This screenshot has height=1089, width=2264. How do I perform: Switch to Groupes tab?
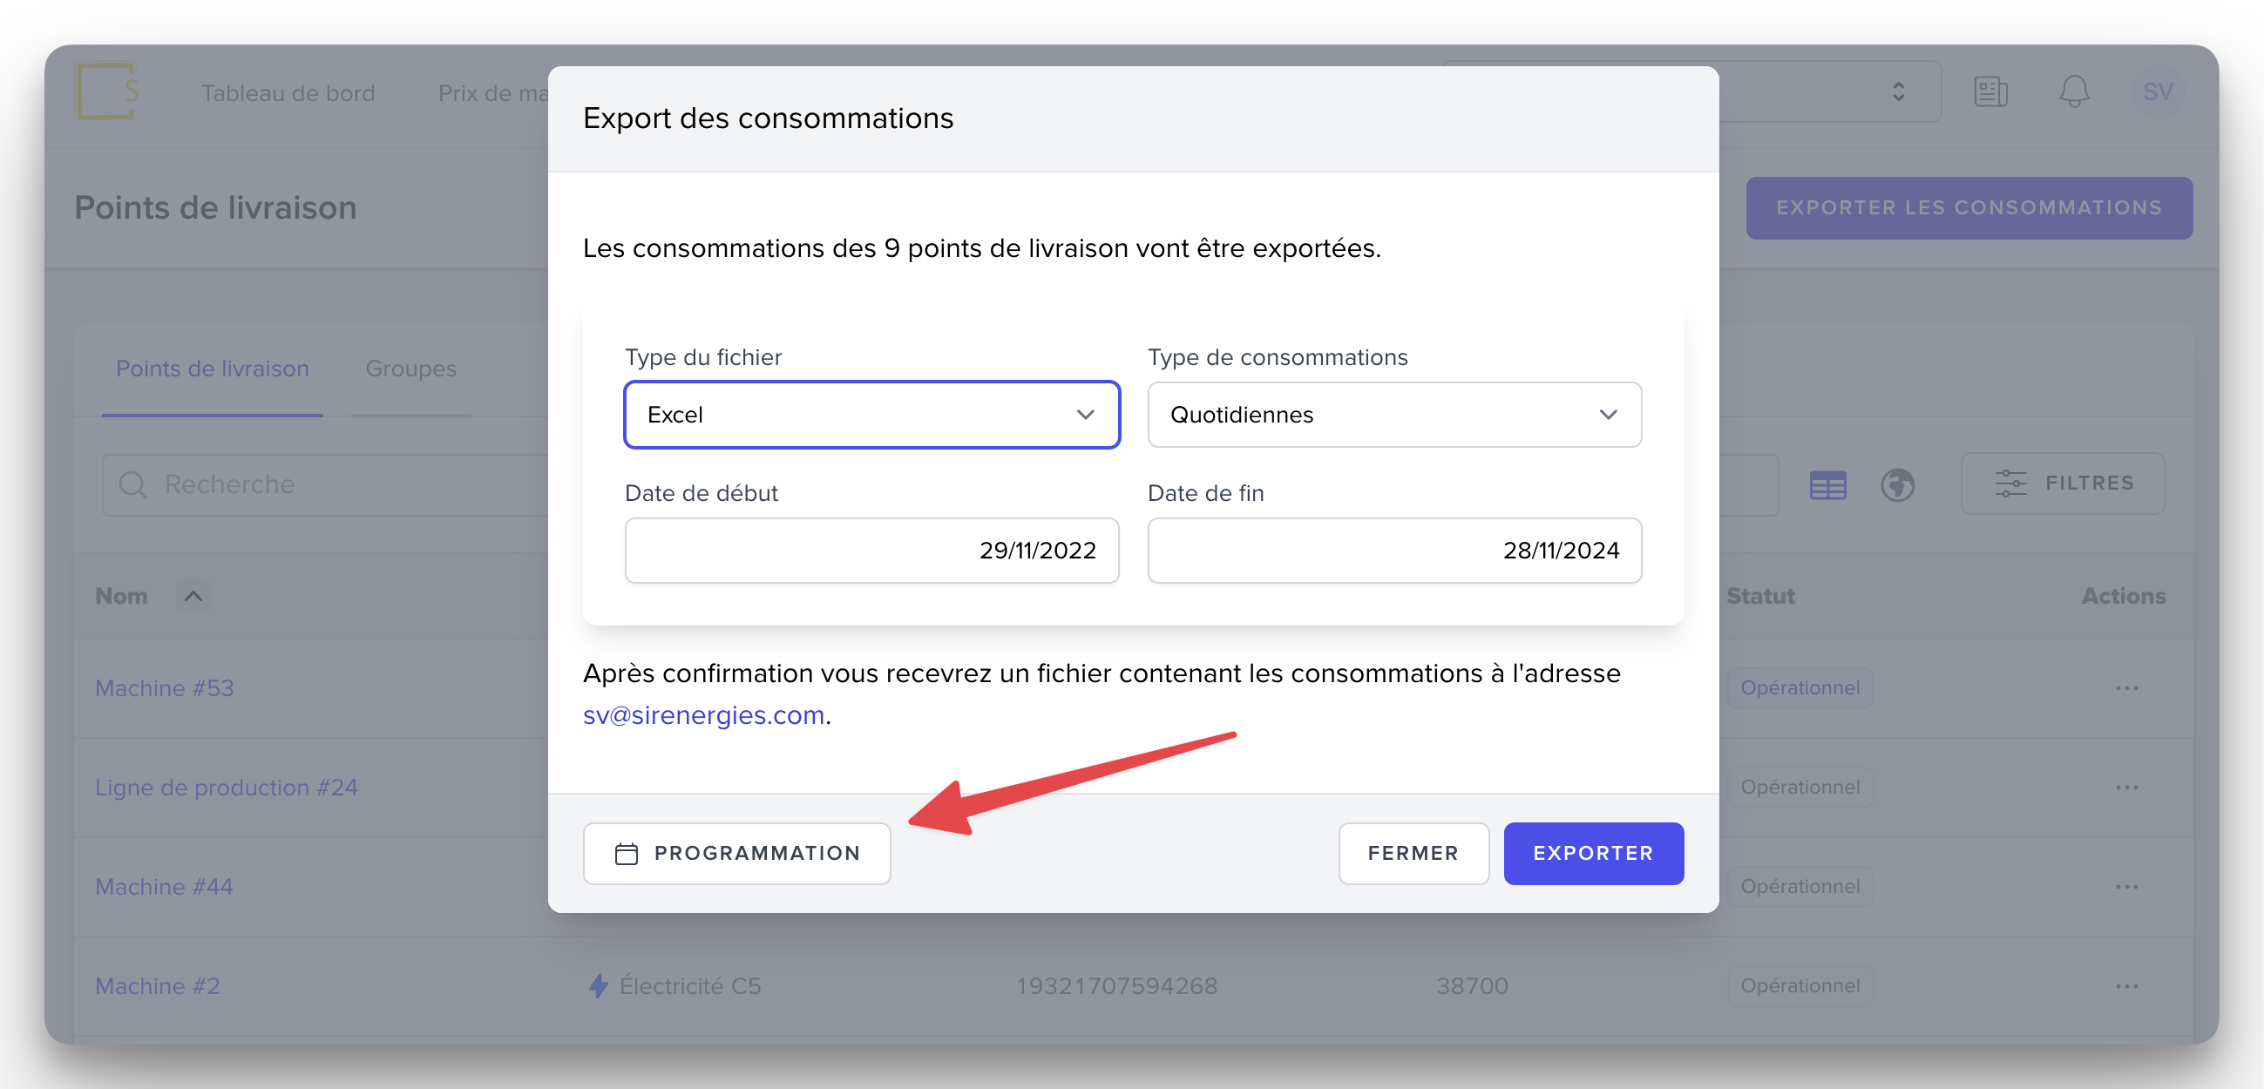pyautogui.click(x=410, y=369)
